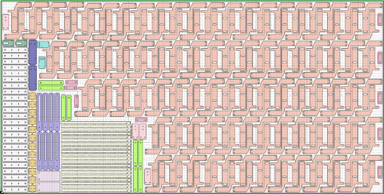This screenshot has width=384, height=194.
Task: Select the topmost white plate in left column
Action: tap(15, 50)
